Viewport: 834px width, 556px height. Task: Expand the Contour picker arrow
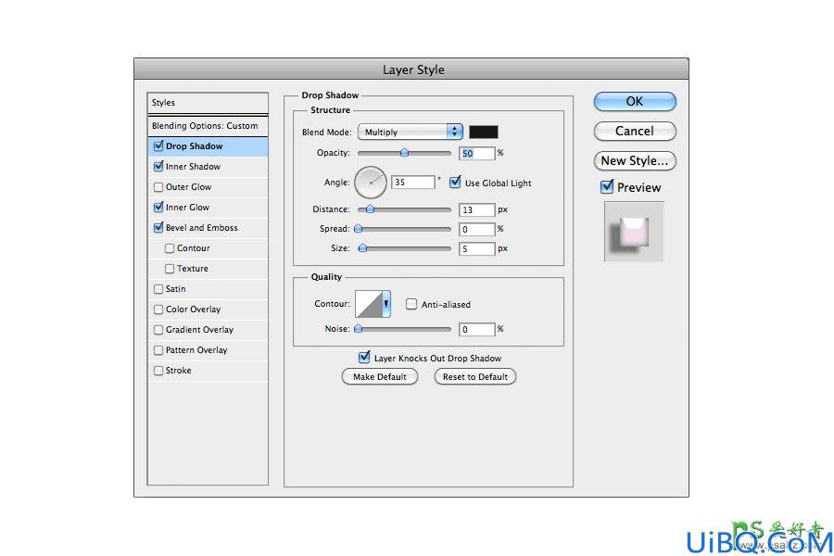coord(386,304)
